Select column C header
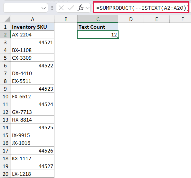The width and height of the screenshot is (191, 178). [98, 19]
